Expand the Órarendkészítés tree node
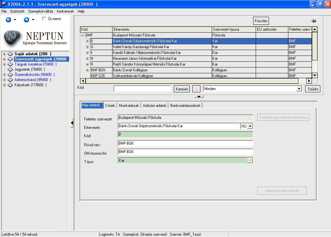The width and height of the screenshot is (331, 237). click(4, 75)
